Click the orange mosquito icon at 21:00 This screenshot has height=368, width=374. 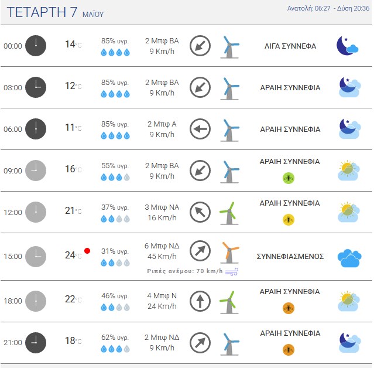pos(289,350)
